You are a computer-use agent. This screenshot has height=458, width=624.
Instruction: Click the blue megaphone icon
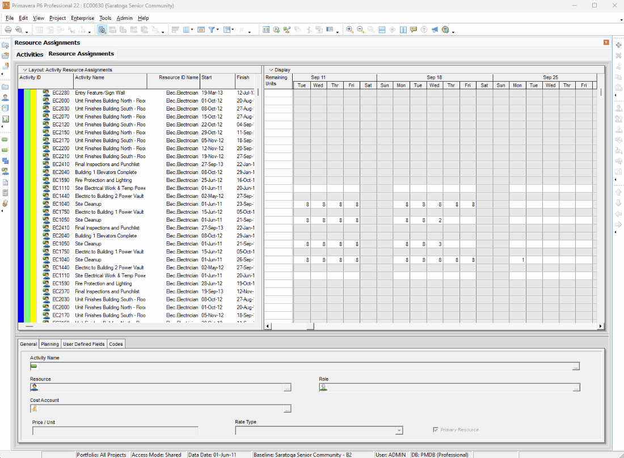pos(435,30)
